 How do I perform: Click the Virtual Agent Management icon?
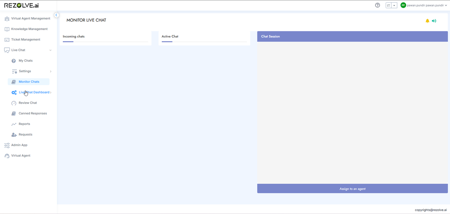coord(7,19)
